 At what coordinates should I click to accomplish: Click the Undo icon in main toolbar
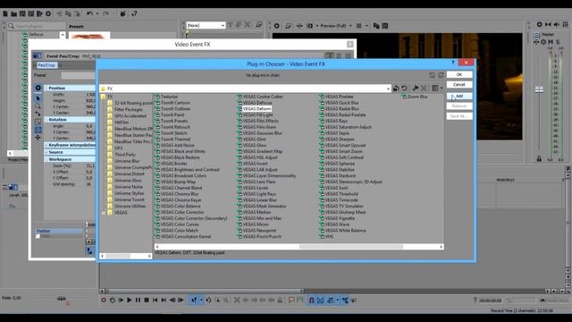tap(89, 13)
